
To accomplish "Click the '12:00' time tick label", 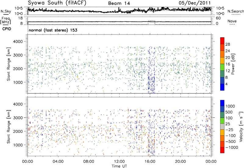I will click(x=119, y=162).
